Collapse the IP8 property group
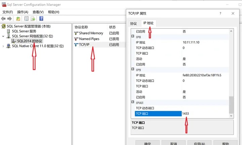The height and width of the screenshot is (145, 242). pyautogui.click(x=133, y=36)
